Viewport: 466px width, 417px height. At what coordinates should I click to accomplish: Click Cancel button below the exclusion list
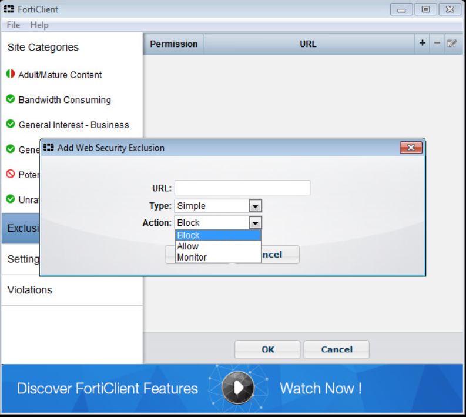click(336, 349)
